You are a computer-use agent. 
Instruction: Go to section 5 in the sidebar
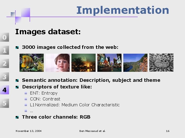(4, 103)
